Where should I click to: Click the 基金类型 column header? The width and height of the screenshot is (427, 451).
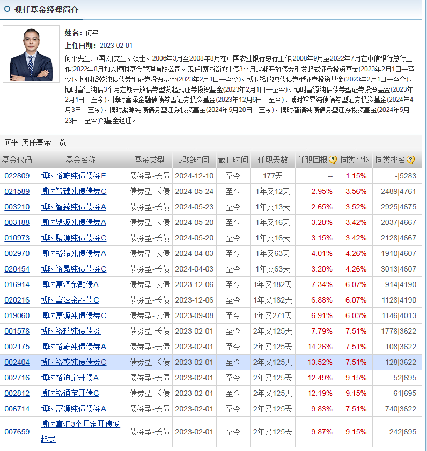[x=149, y=160]
